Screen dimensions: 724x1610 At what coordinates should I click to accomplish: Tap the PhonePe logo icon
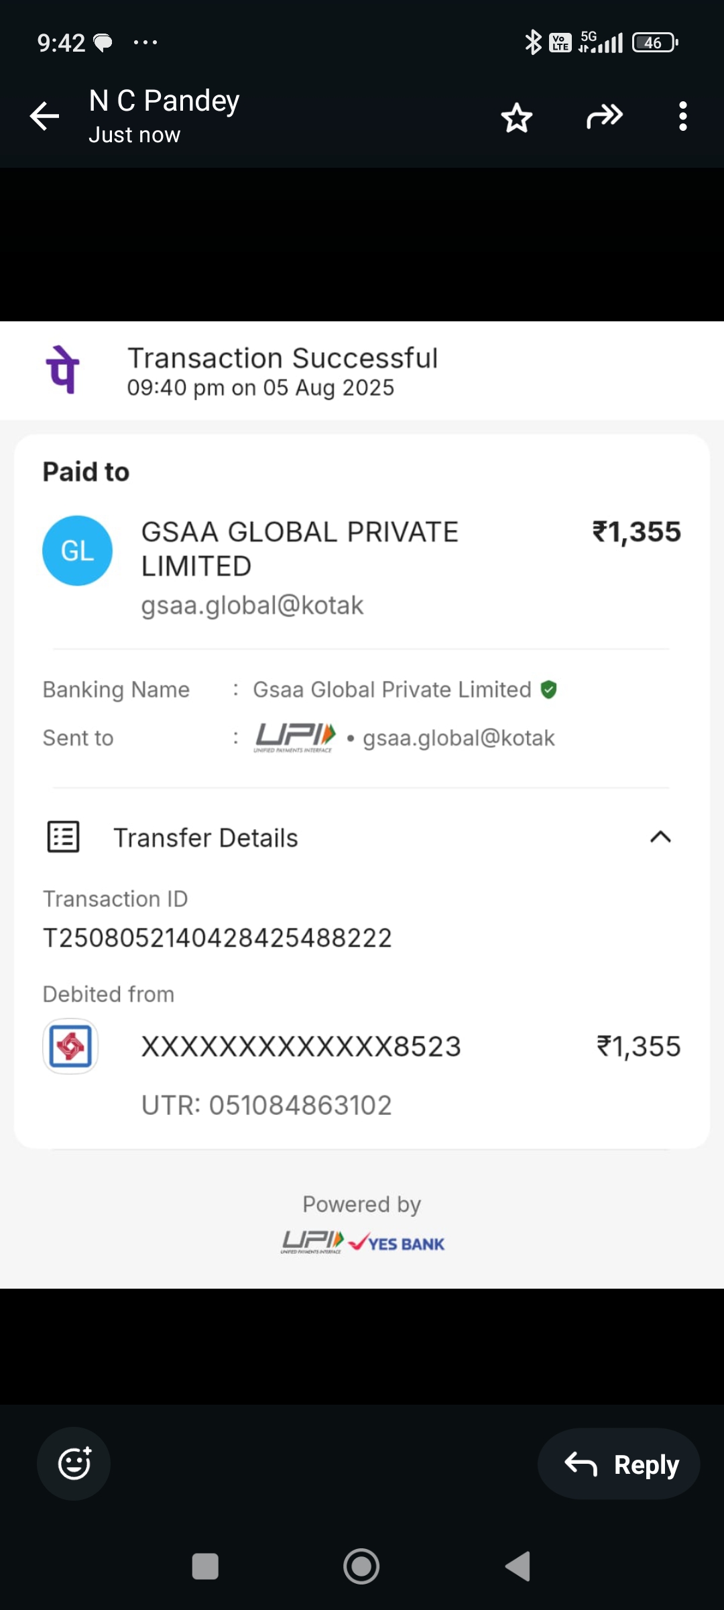pyautogui.click(x=63, y=370)
